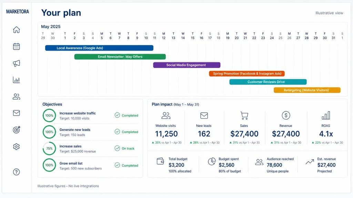Click the Help question mark icon
353x198 pixels.
coord(17,172)
